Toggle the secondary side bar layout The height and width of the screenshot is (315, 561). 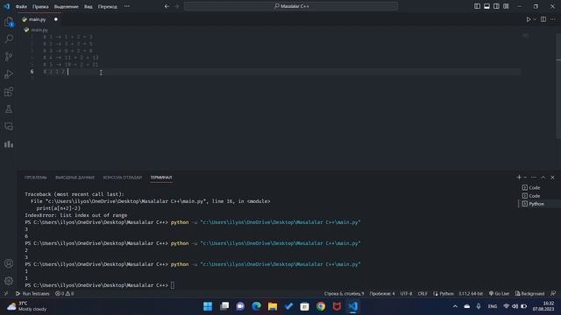(496, 6)
